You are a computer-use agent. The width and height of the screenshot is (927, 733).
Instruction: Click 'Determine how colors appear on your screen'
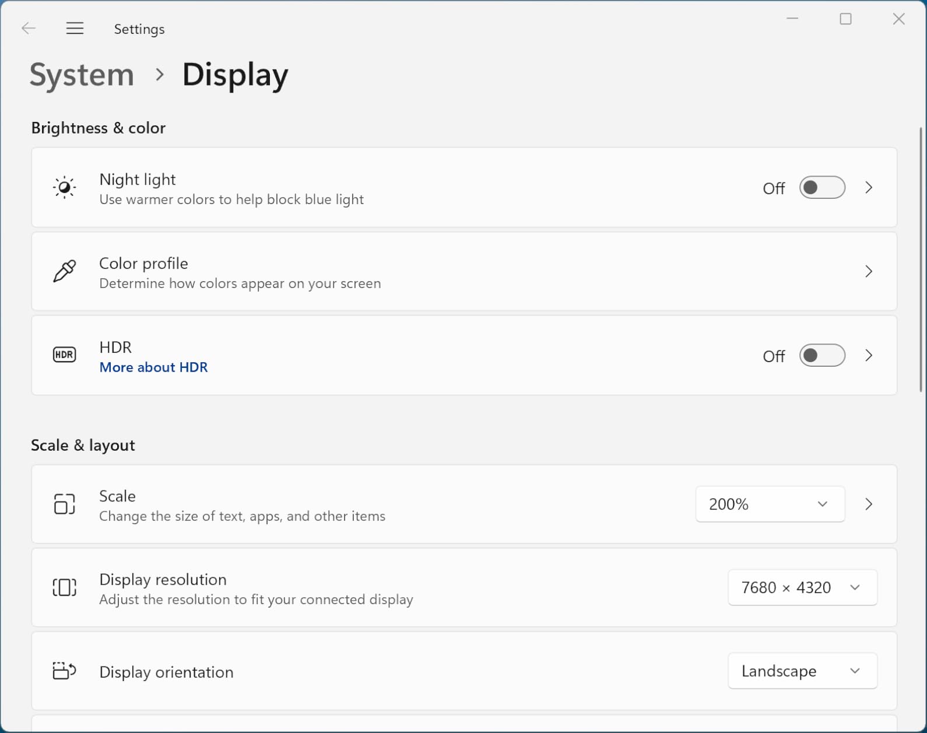(x=240, y=283)
